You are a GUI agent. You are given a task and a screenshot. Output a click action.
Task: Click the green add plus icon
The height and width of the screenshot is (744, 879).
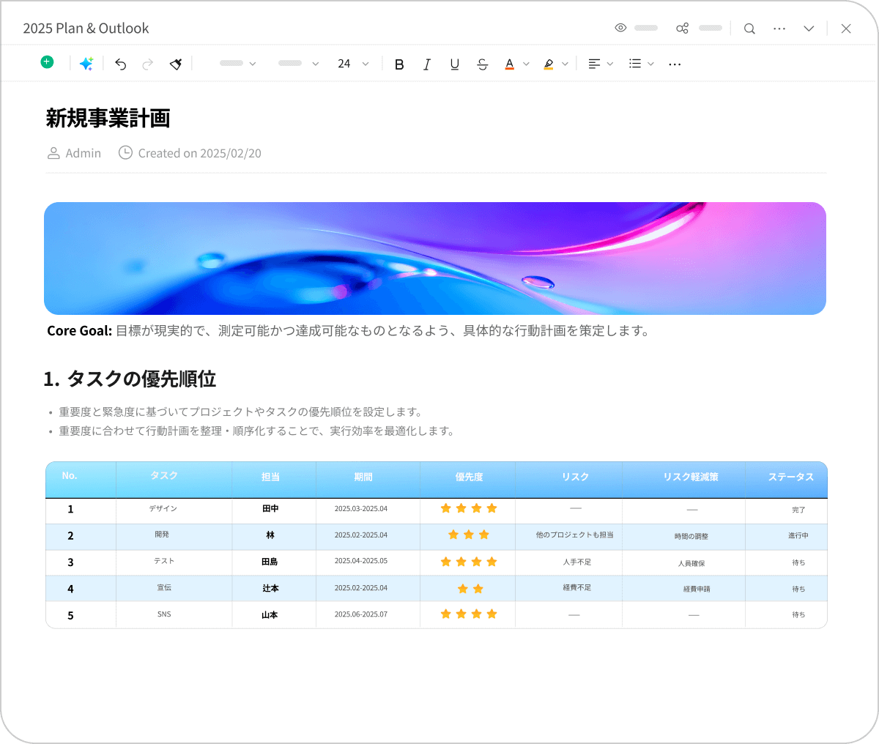click(47, 62)
